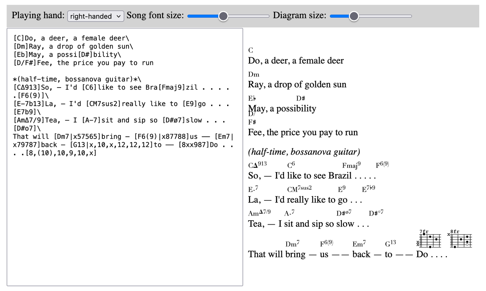Viewport: 486px width, 291px height.
Task: Click the C chord above 'Do, a deer'
Action: pyautogui.click(x=250, y=50)
